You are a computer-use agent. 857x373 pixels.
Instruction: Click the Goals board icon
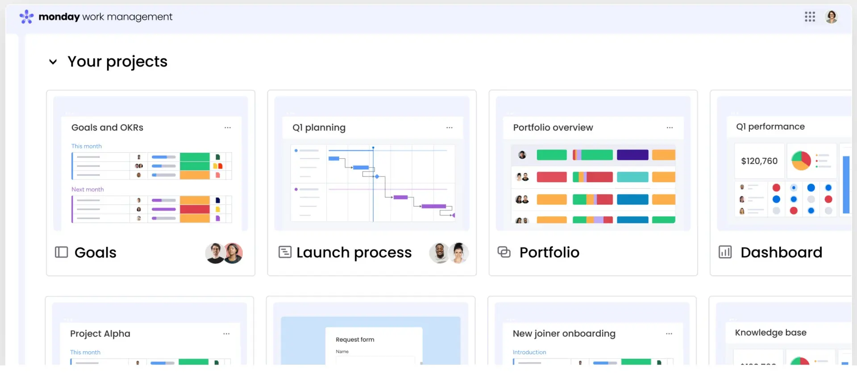tap(61, 252)
